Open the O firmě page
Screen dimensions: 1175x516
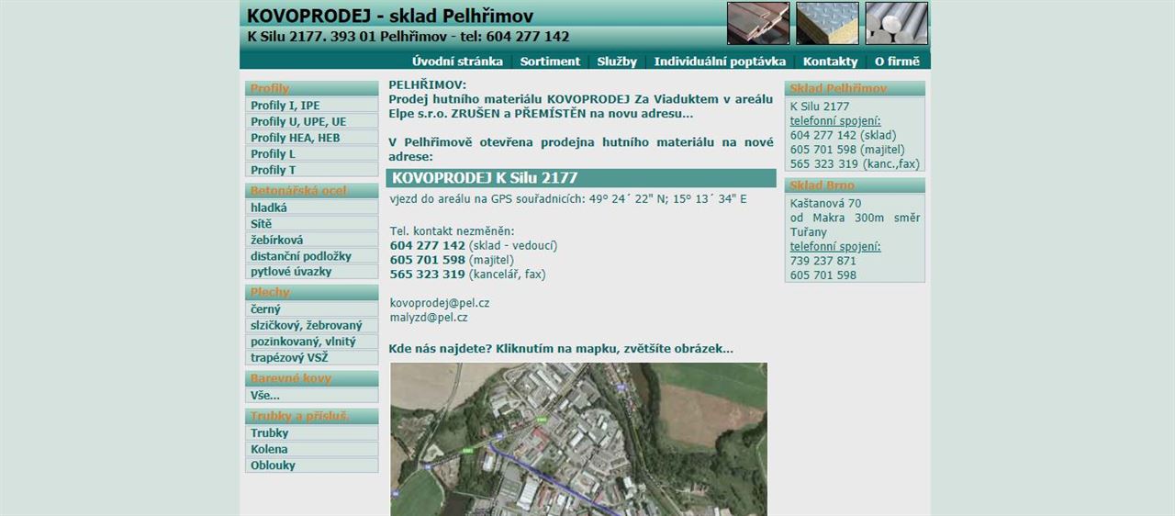[898, 62]
